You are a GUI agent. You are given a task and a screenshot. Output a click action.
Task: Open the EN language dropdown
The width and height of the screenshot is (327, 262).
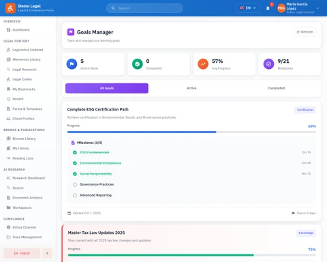tap(248, 8)
